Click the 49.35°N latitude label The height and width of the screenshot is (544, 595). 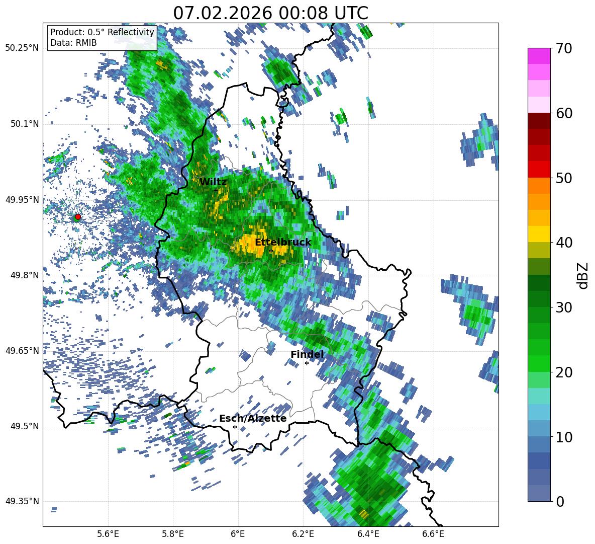(22, 501)
